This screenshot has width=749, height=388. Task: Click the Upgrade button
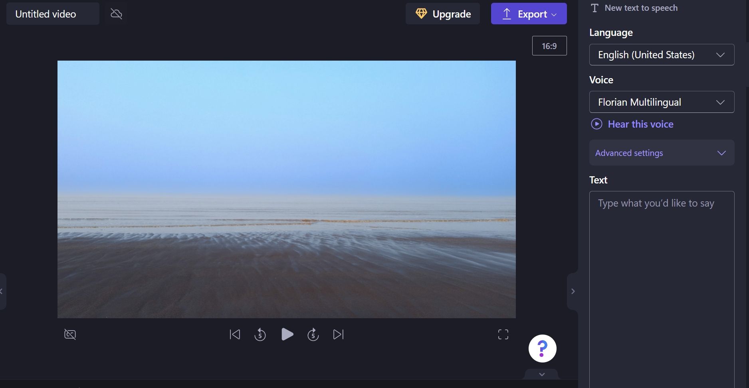pos(442,13)
